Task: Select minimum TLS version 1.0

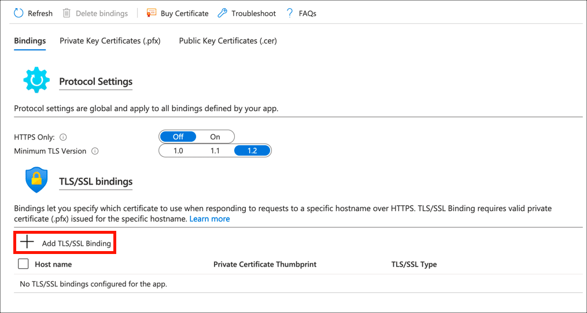Action: [178, 151]
